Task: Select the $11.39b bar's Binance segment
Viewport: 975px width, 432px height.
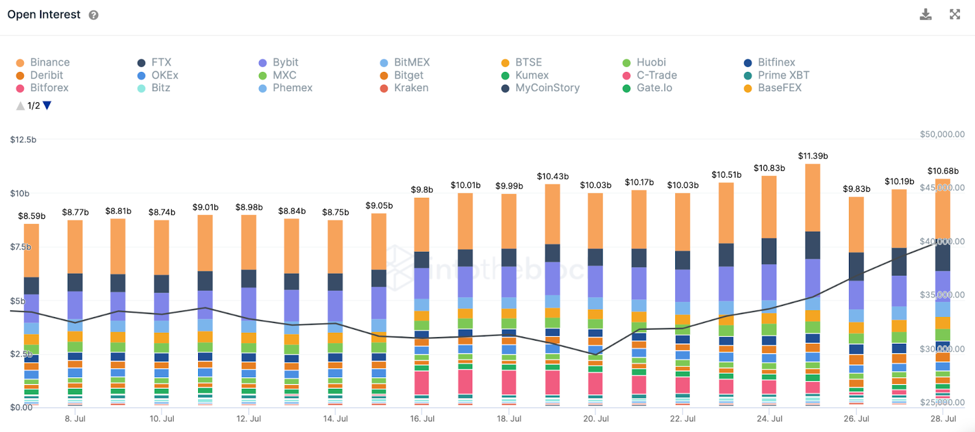Action: (812, 198)
